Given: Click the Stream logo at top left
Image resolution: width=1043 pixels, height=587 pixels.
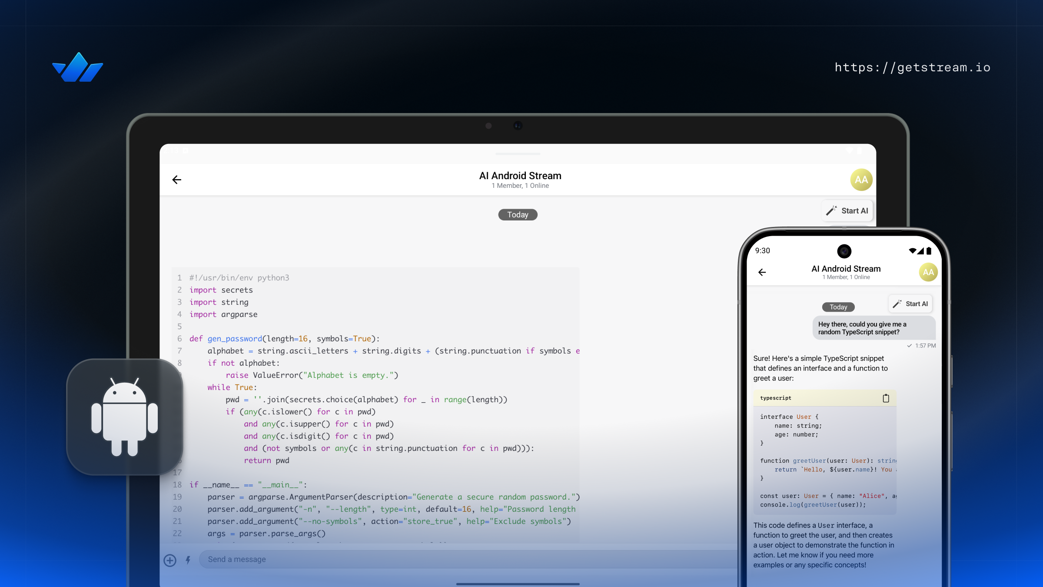Looking at the screenshot, I should pos(78,67).
